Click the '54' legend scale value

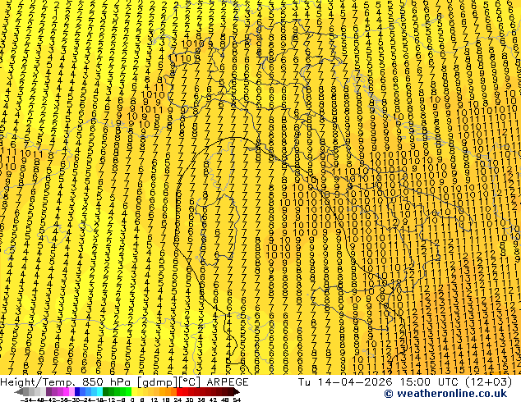(236, 400)
